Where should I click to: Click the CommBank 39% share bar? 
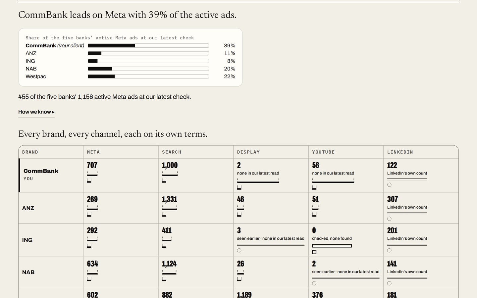[148, 46]
